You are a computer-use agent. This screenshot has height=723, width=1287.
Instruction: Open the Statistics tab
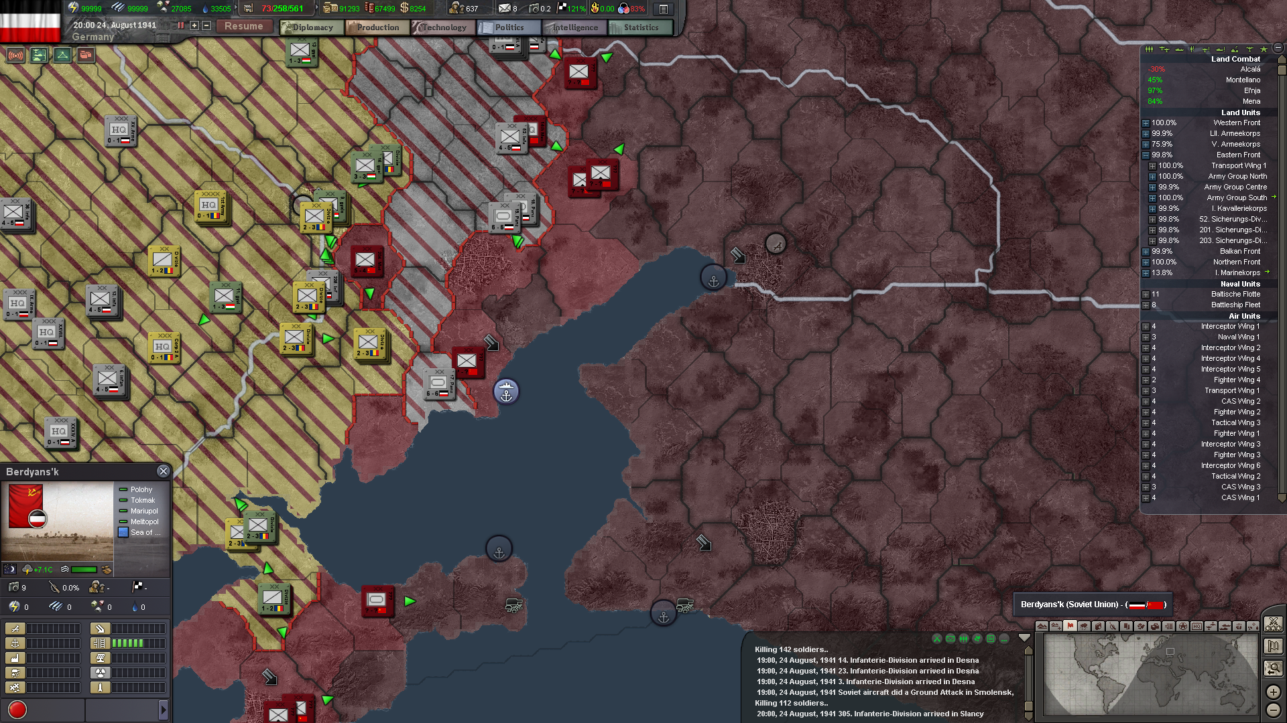pos(640,27)
